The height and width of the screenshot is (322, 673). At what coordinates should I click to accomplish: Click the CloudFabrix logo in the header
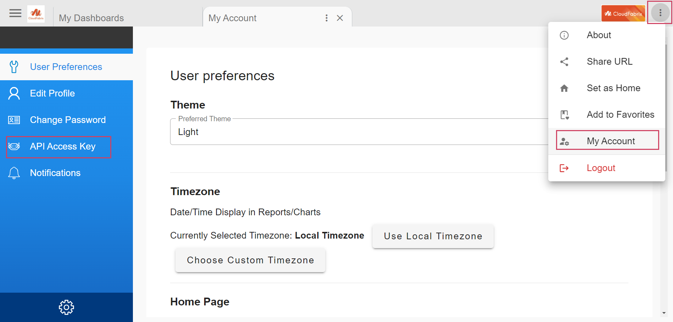coord(36,14)
